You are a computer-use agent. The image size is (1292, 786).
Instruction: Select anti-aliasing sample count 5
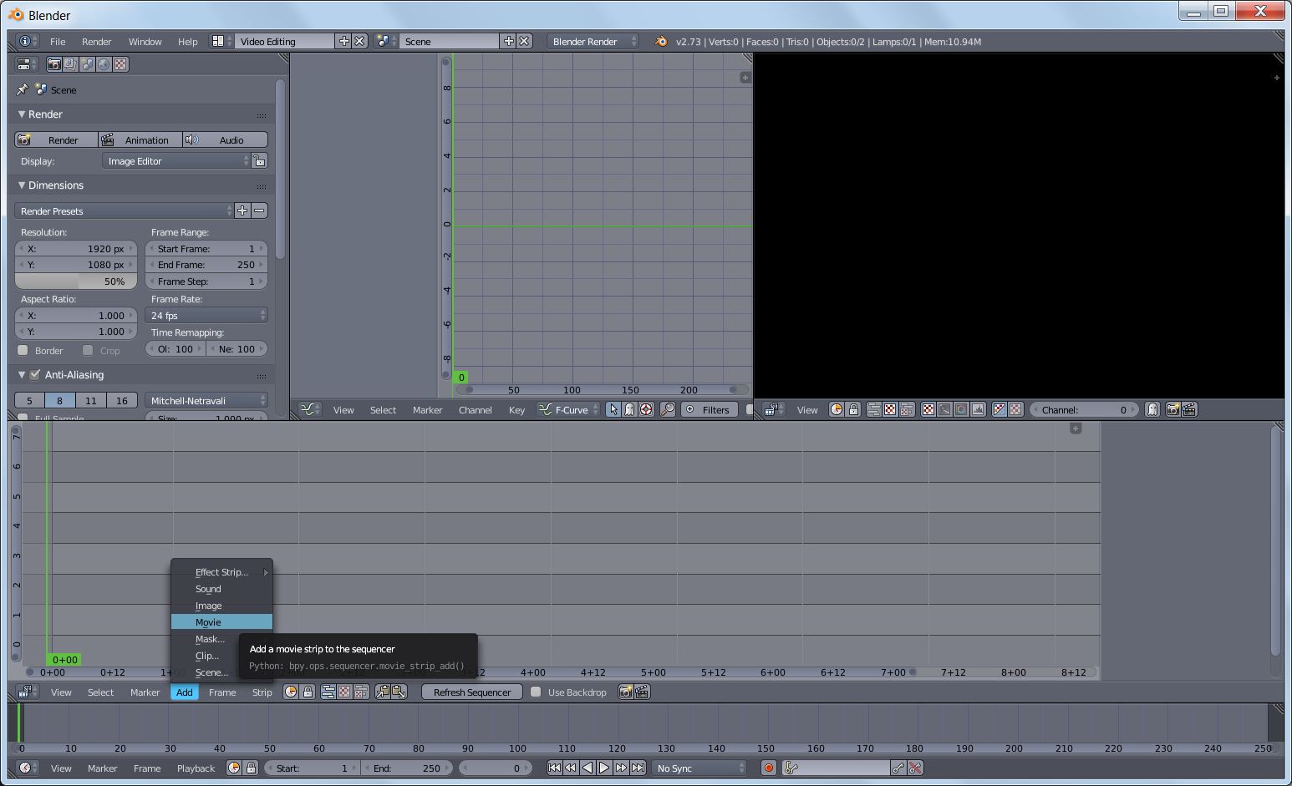tap(29, 400)
